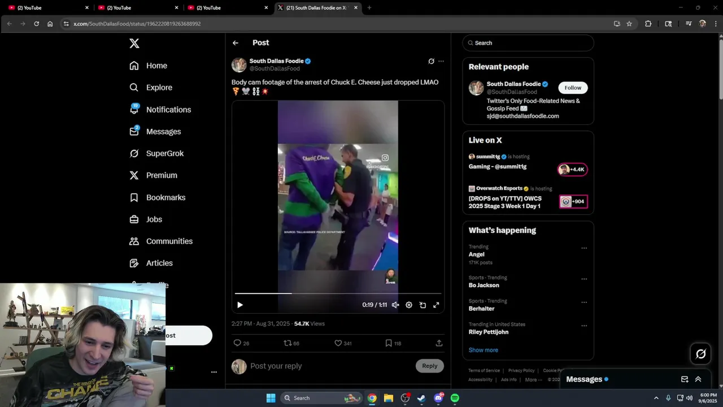Switch to the first YouTube tab

tap(48, 8)
